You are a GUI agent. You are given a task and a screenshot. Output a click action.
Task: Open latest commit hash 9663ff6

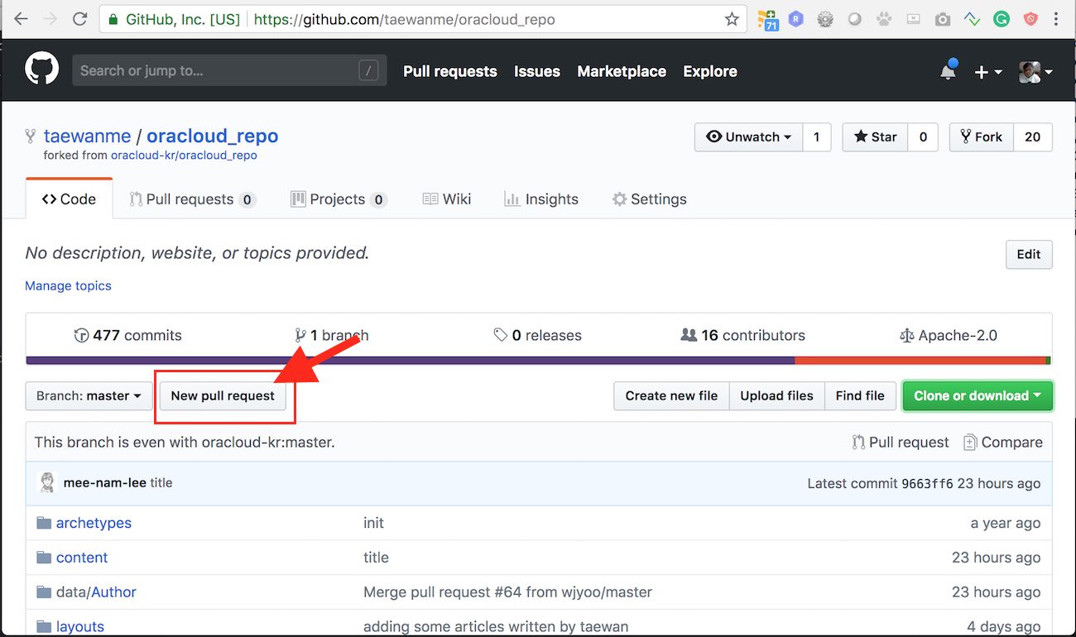click(x=927, y=483)
